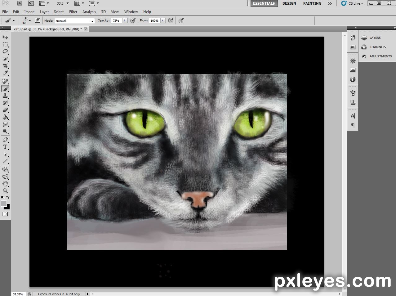
Task: Select the Rectangular Marquee tool
Action: coord(5,44)
